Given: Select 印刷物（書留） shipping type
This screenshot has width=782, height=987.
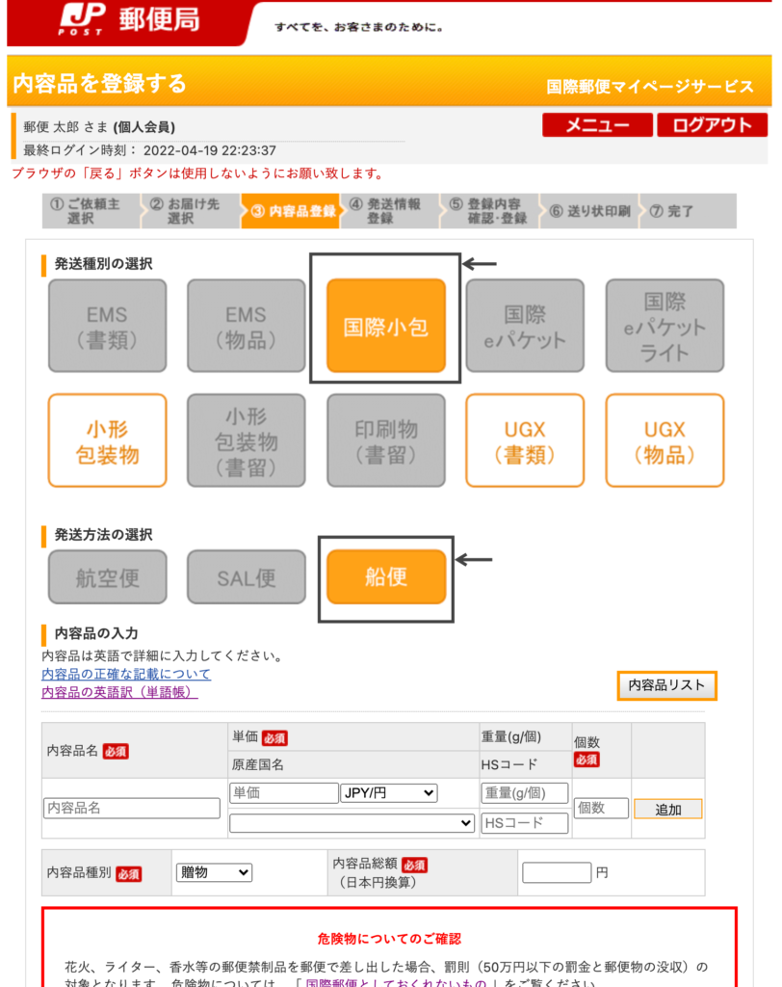Looking at the screenshot, I should tap(385, 440).
